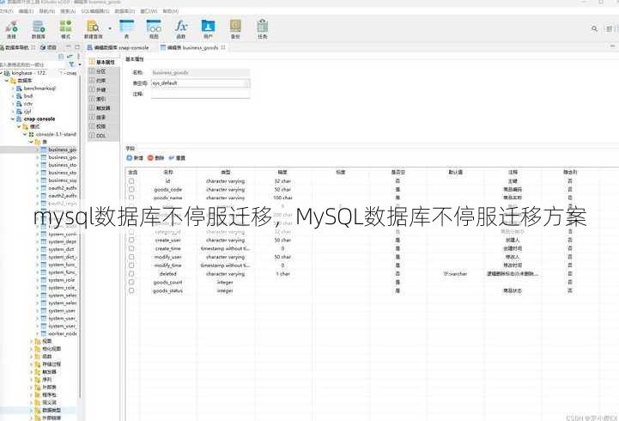Minimize the database navigator panel
Viewport: 619px width, 421px height.
tap(68, 47)
